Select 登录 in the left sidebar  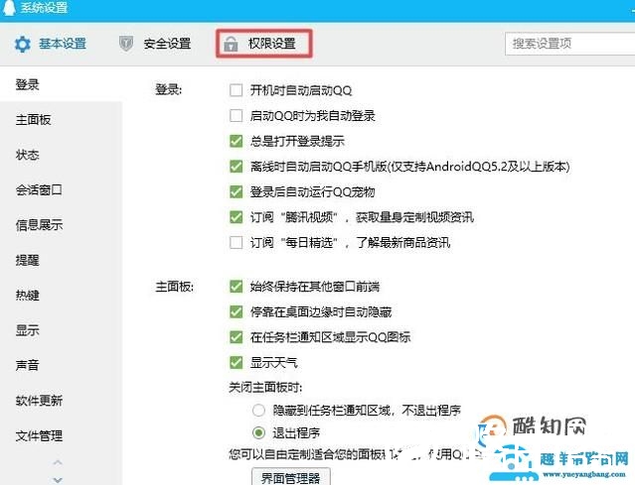[x=28, y=85]
